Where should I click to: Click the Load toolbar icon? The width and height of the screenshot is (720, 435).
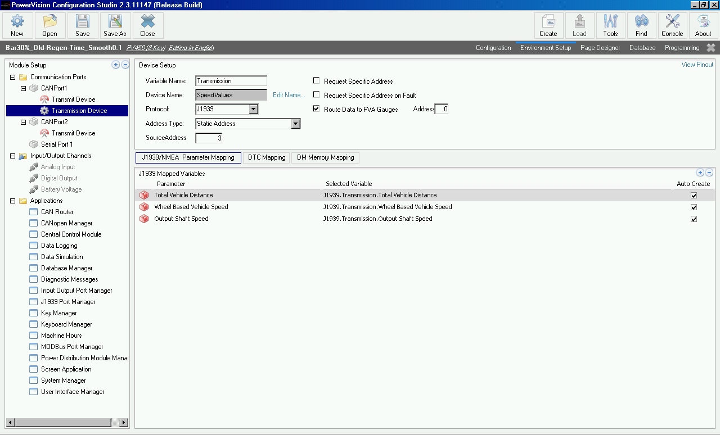point(579,26)
